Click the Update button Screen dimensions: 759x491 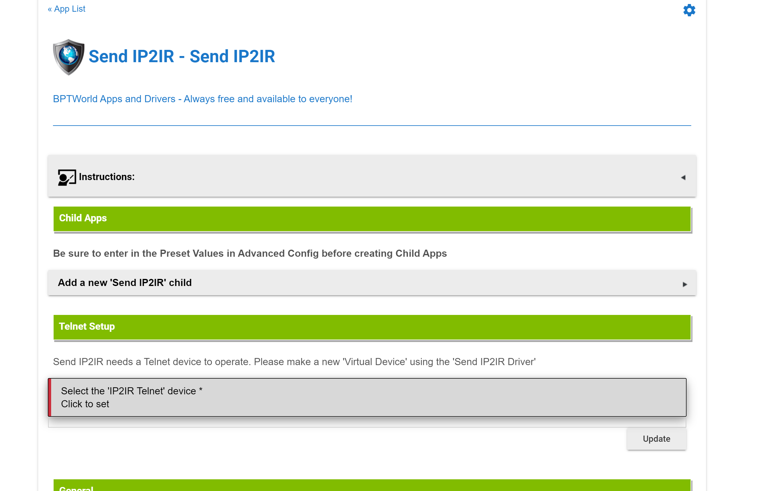click(x=656, y=439)
